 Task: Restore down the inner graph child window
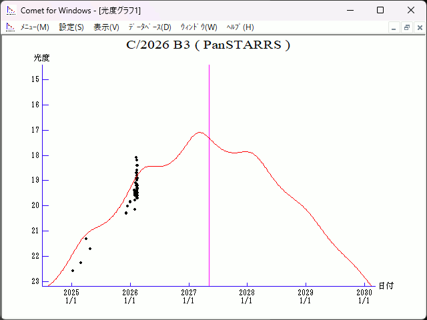[x=406, y=27]
